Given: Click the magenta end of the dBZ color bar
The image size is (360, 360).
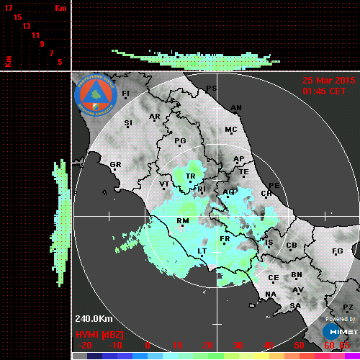Looking at the screenshot, I should tap(352, 356).
